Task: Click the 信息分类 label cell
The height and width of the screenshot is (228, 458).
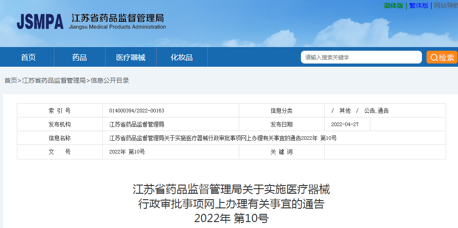Action: pos(282,111)
